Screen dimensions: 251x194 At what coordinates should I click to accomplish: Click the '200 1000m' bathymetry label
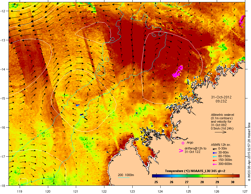coord(126,175)
